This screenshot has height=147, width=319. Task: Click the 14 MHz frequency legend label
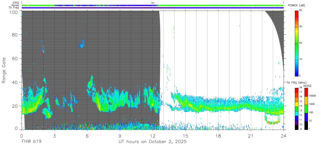(301, 106)
